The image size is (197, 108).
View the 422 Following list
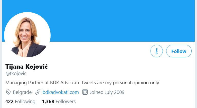(x=20, y=102)
